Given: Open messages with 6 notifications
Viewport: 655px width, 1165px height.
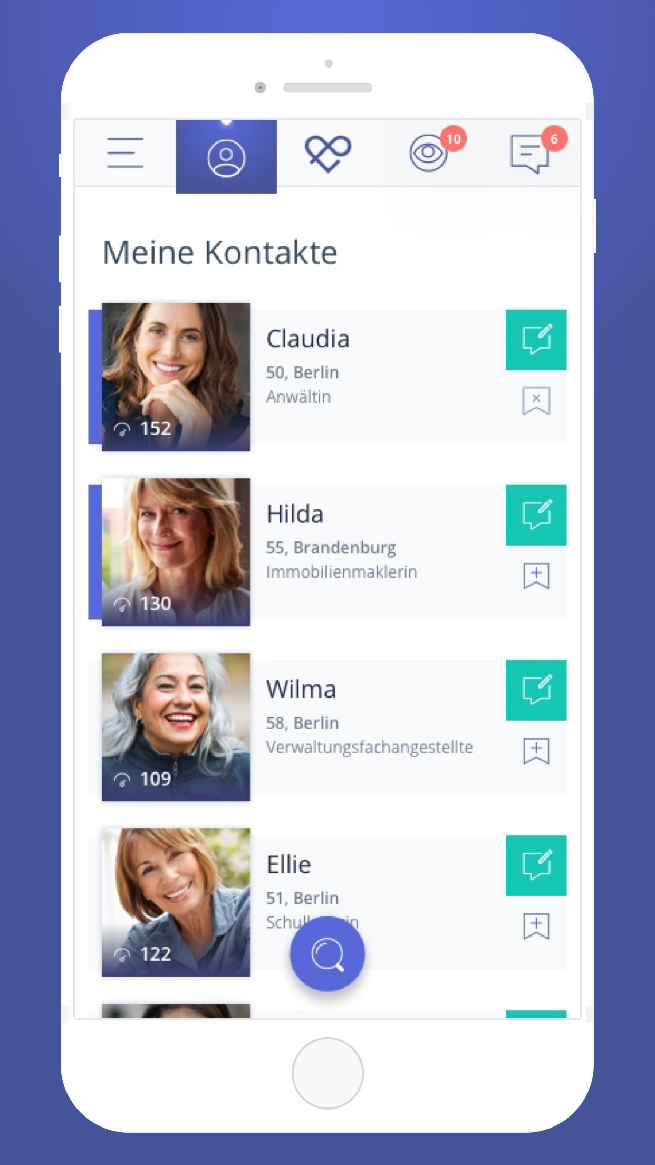Looking at the screenshot, I should [529, 154].
